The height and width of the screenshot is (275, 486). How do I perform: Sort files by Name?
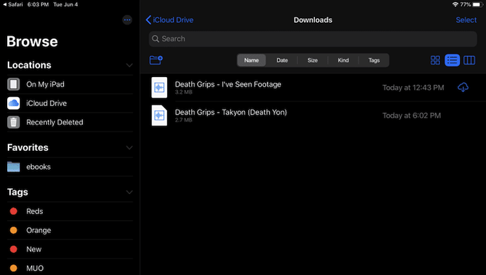point(251,60)
